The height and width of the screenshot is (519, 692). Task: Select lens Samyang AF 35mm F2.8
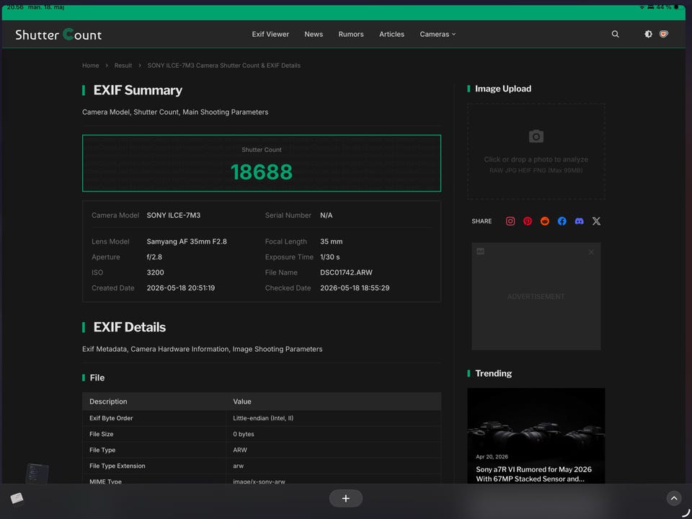187,241
